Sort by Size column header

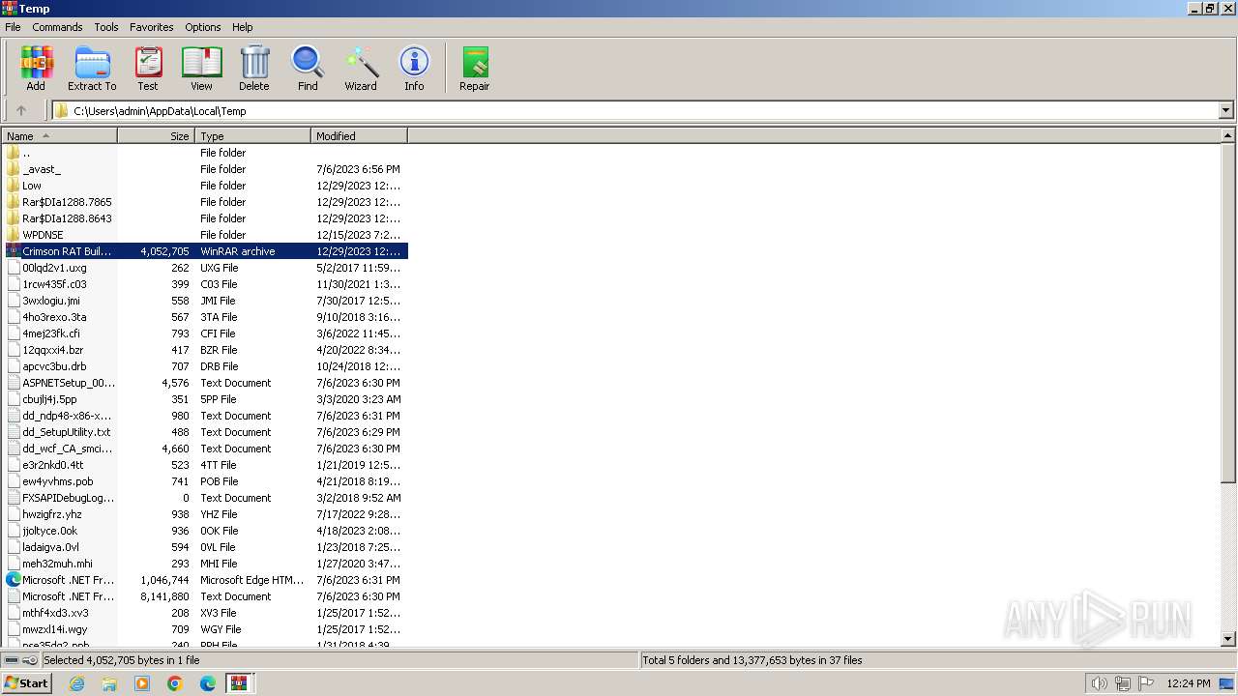click(x=156, y=136)
